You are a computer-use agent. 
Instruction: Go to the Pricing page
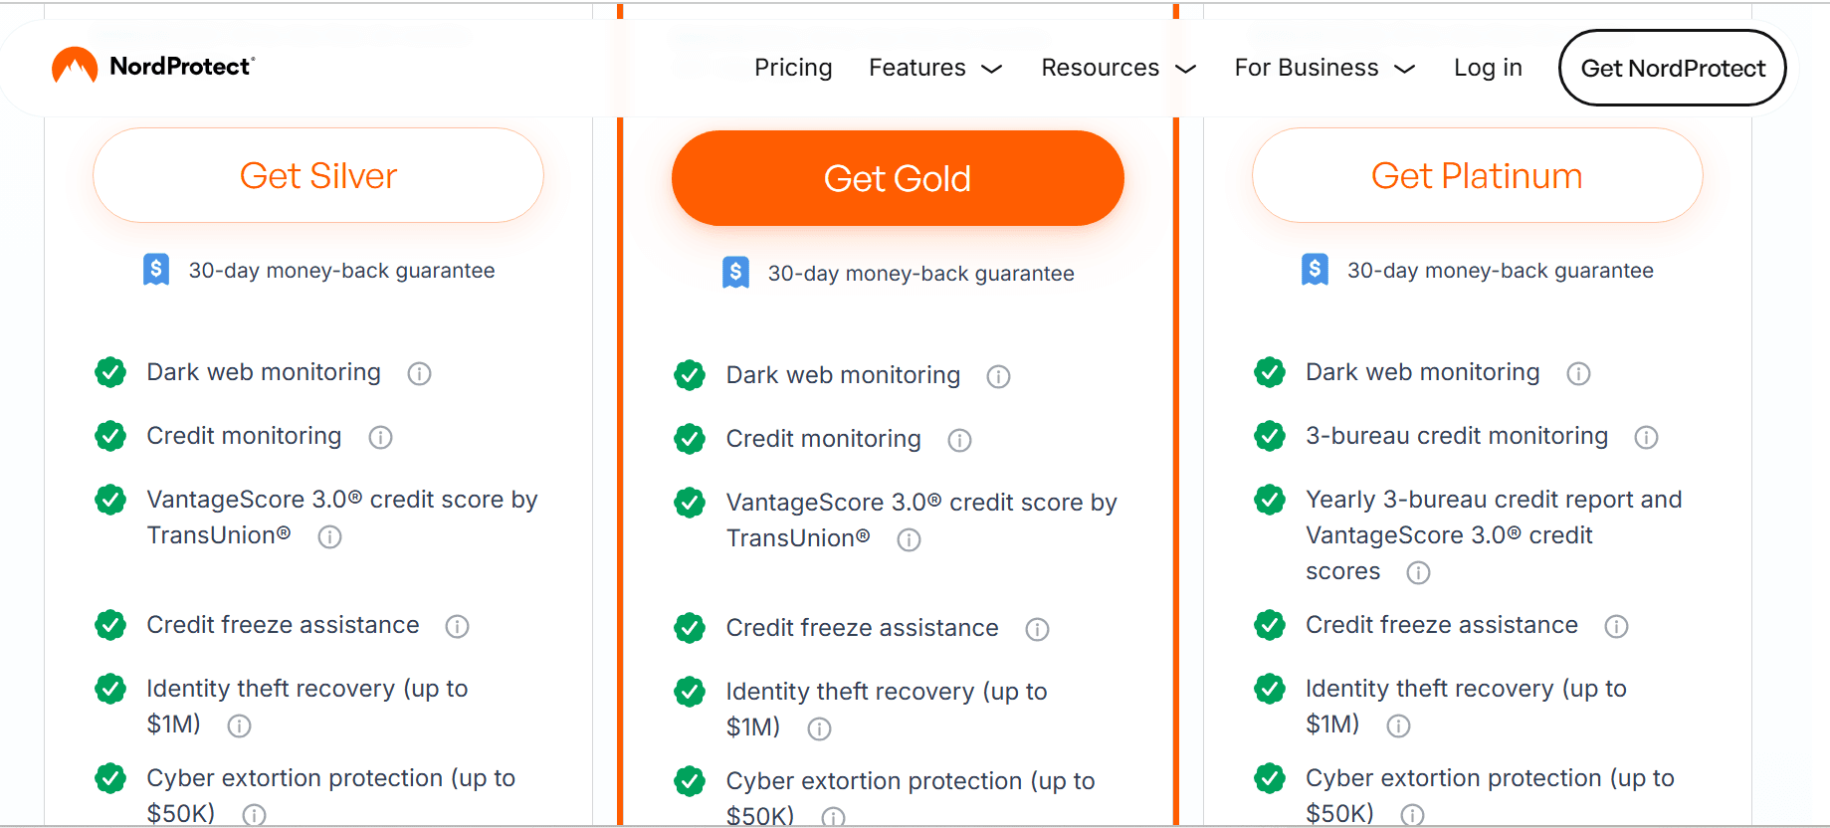[793, 68]
